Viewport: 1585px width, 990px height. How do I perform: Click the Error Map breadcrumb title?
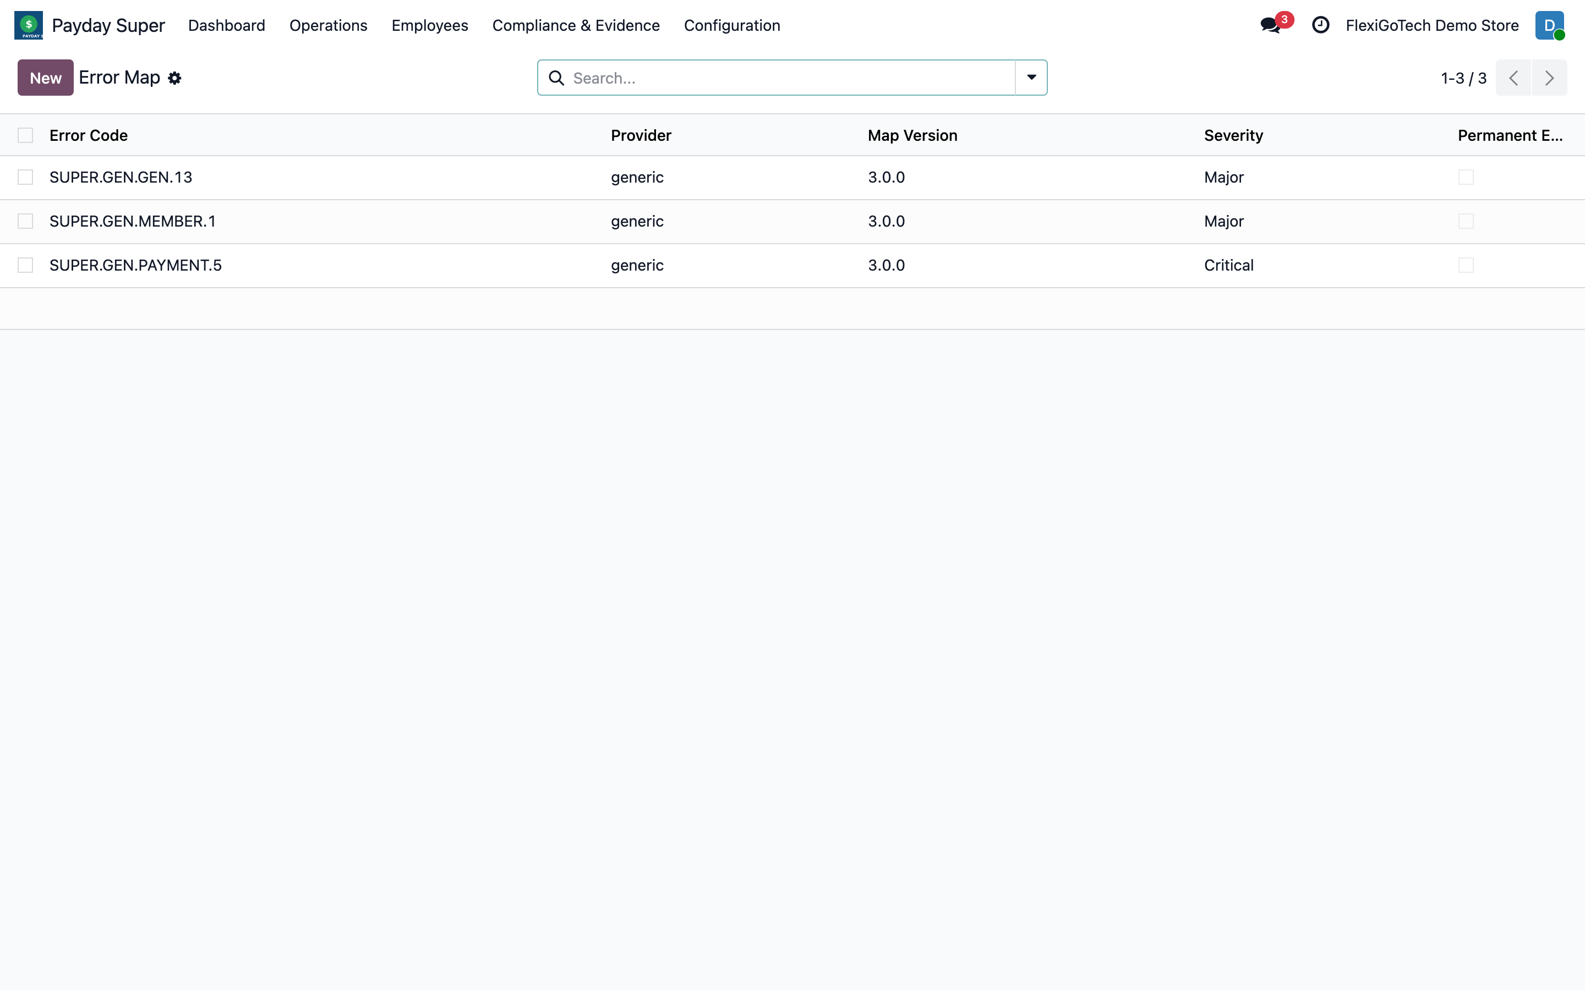[119, 77]
